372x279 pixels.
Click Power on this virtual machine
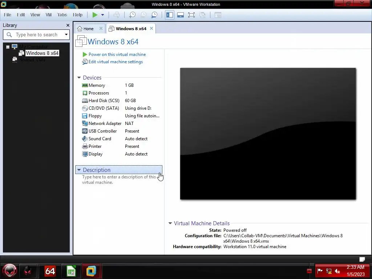coord(117,54)
